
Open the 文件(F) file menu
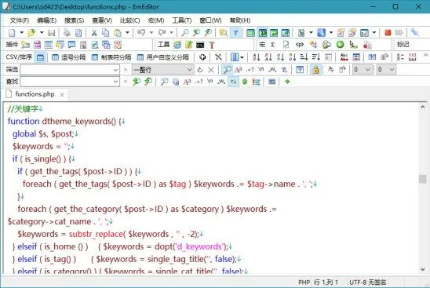point(19,20)
